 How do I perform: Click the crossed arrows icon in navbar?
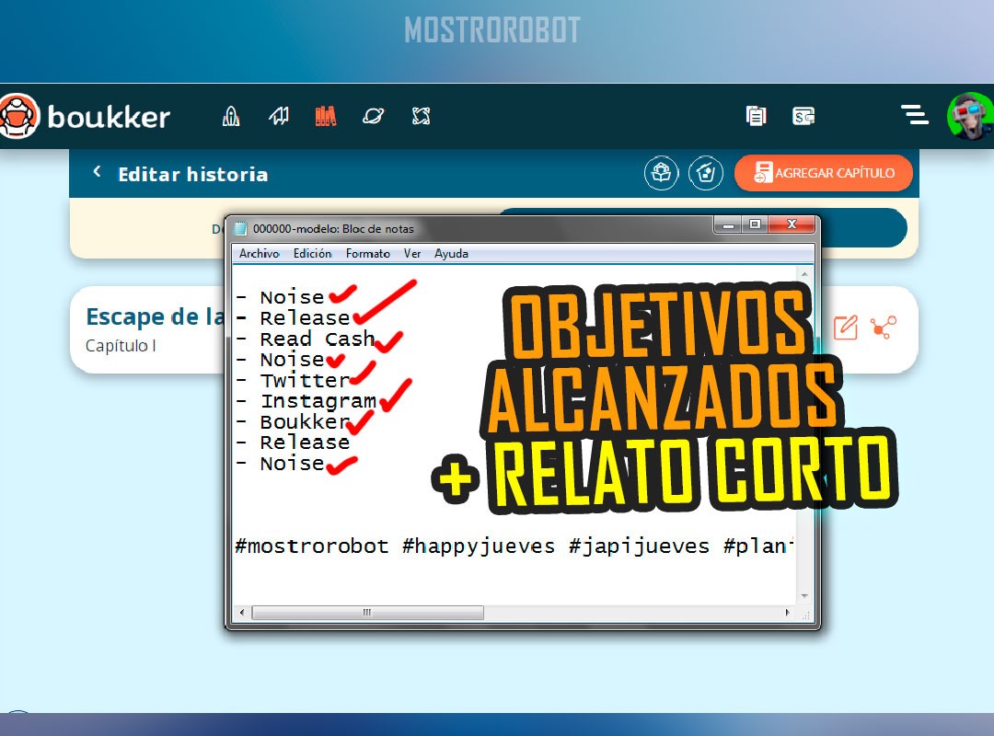tap(421, 116)
